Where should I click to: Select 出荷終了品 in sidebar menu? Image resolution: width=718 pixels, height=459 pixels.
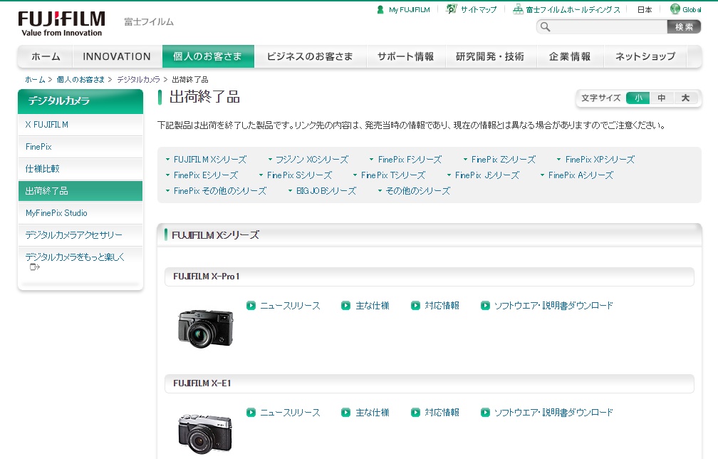[x=80, y=191]
